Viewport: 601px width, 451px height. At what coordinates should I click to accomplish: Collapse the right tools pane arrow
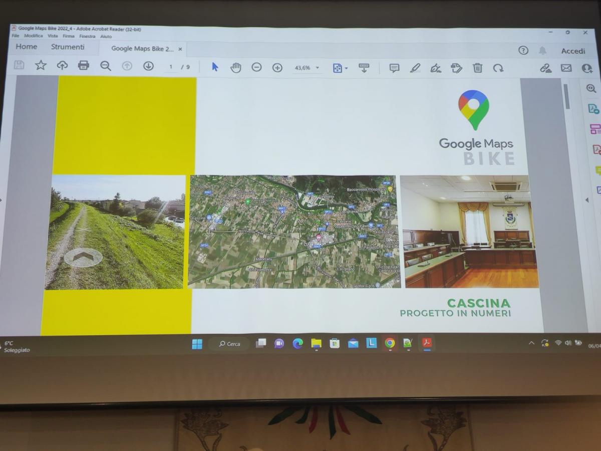click(587, 200)
